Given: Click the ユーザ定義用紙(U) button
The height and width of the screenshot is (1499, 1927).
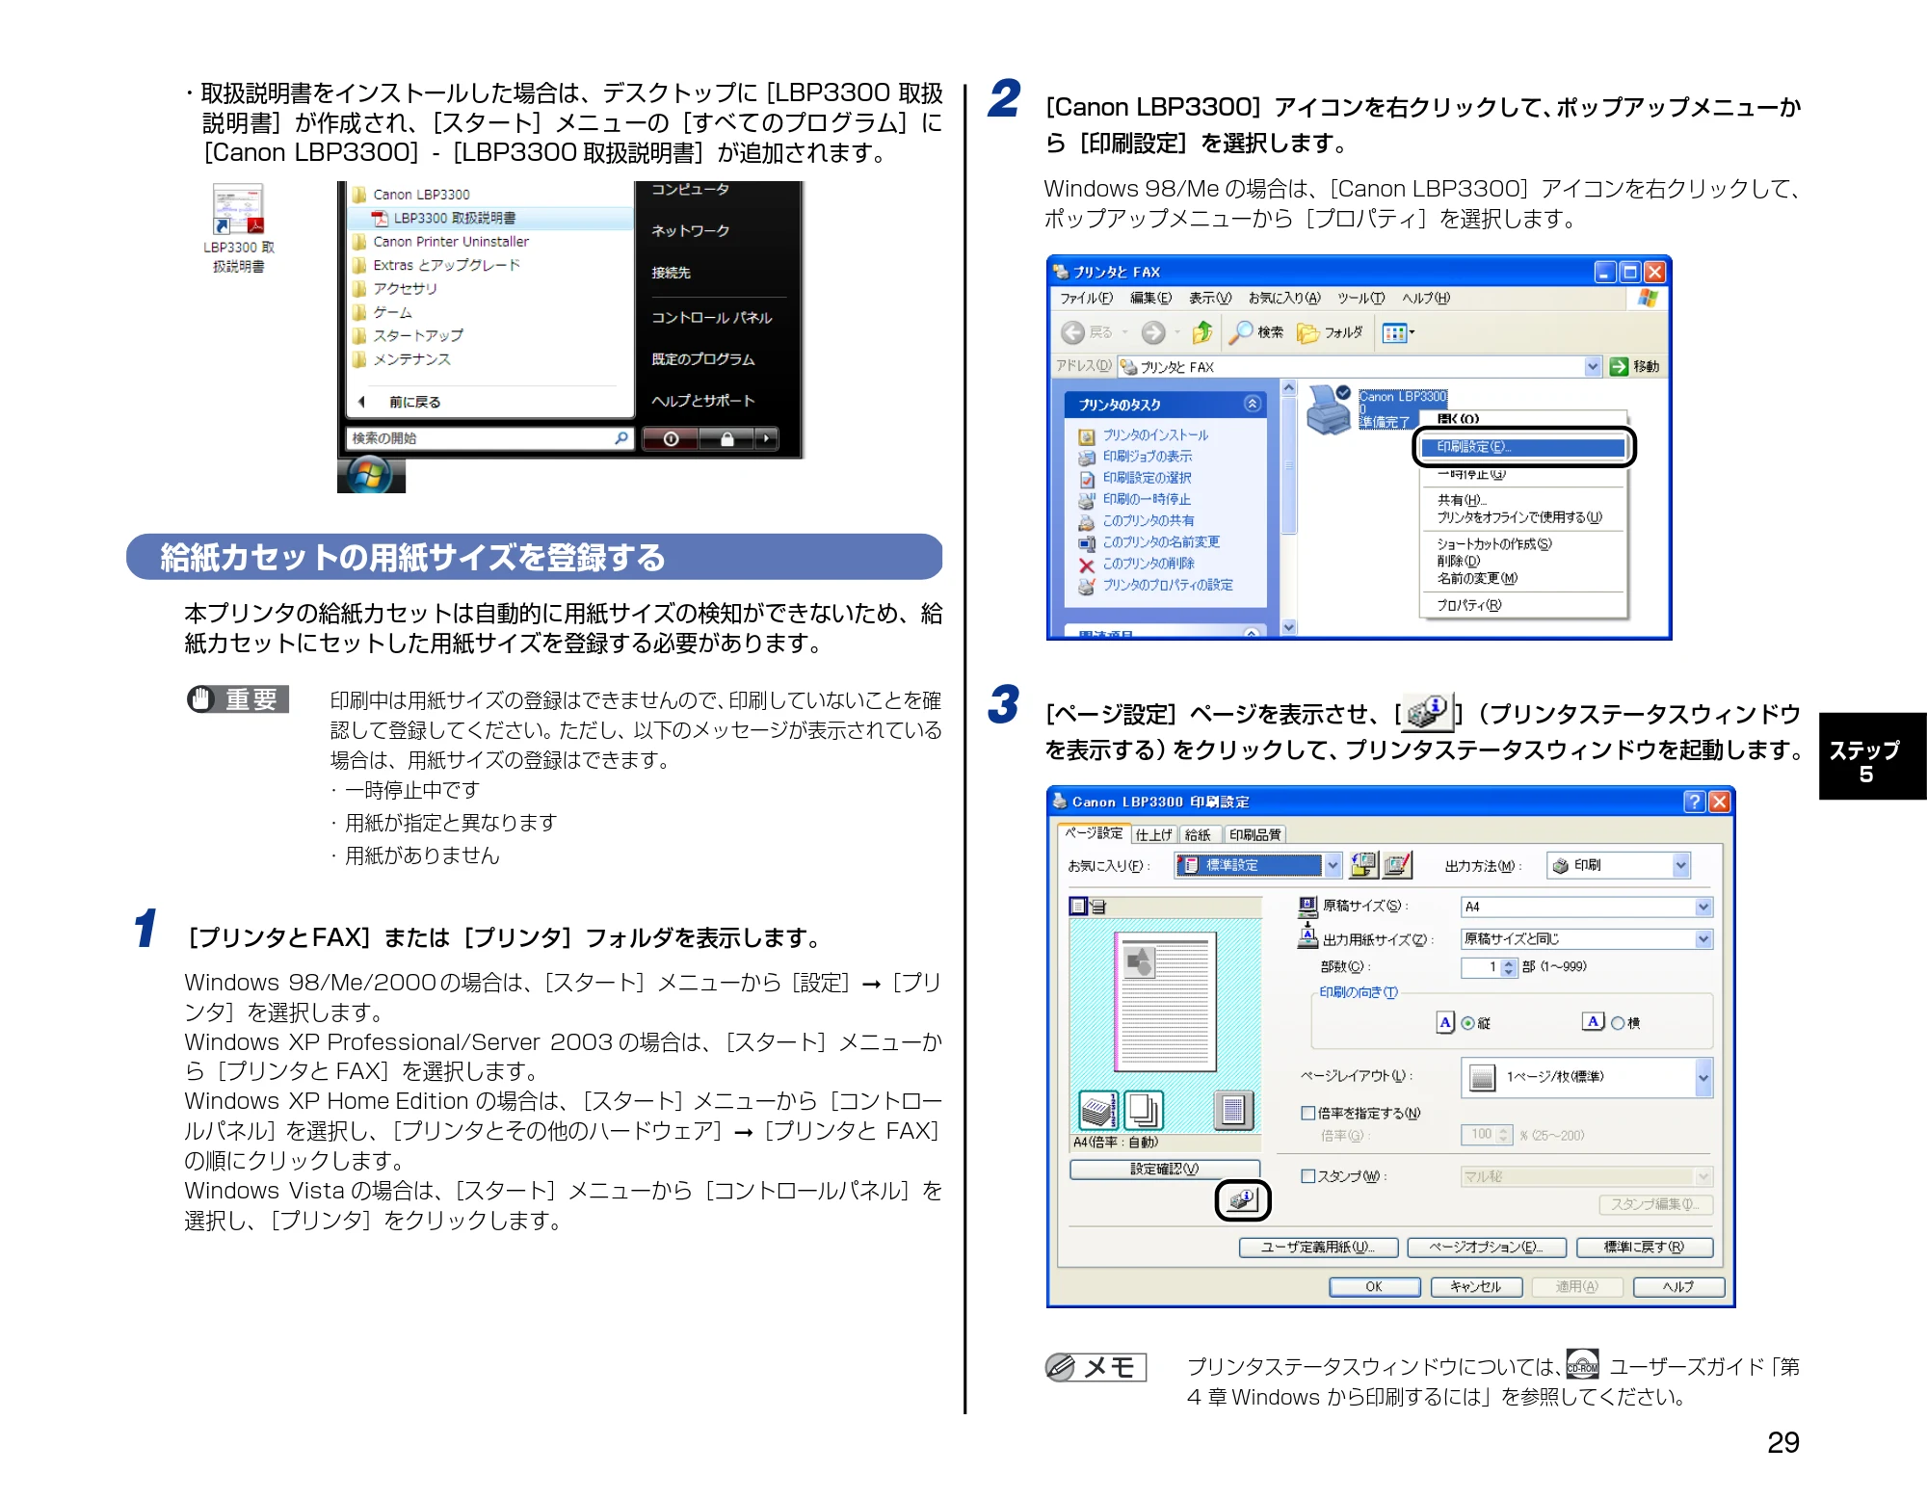Looking at the screenshot, I should point(1318,1248).
